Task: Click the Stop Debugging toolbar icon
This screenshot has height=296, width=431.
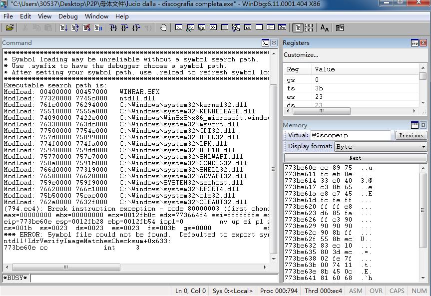Action: click(x=87, y=28)
